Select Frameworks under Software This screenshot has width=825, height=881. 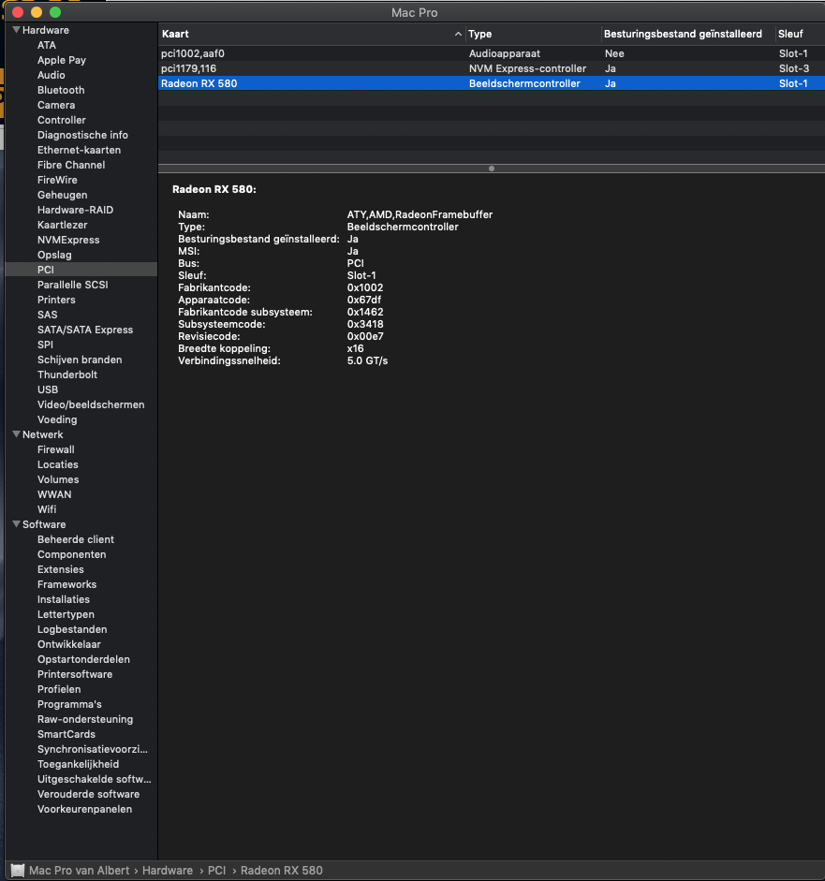coord(66,584)
